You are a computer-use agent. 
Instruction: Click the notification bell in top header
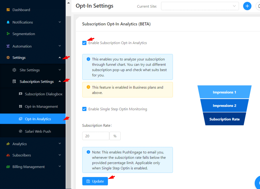[x=258, y=6]
